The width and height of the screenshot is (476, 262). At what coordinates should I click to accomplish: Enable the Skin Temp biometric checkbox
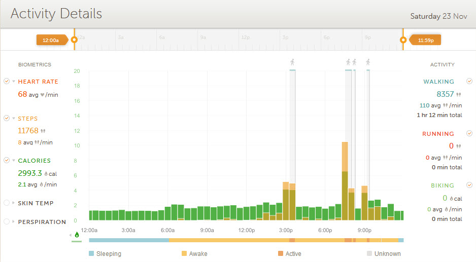pyautogui.click(x=7, y=203)
